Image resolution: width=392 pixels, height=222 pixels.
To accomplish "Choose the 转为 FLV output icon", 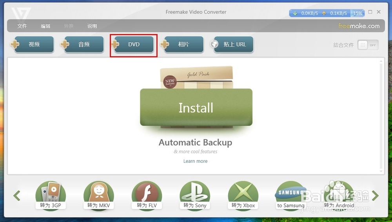I will pyautogui.click(x=147, y=195).
